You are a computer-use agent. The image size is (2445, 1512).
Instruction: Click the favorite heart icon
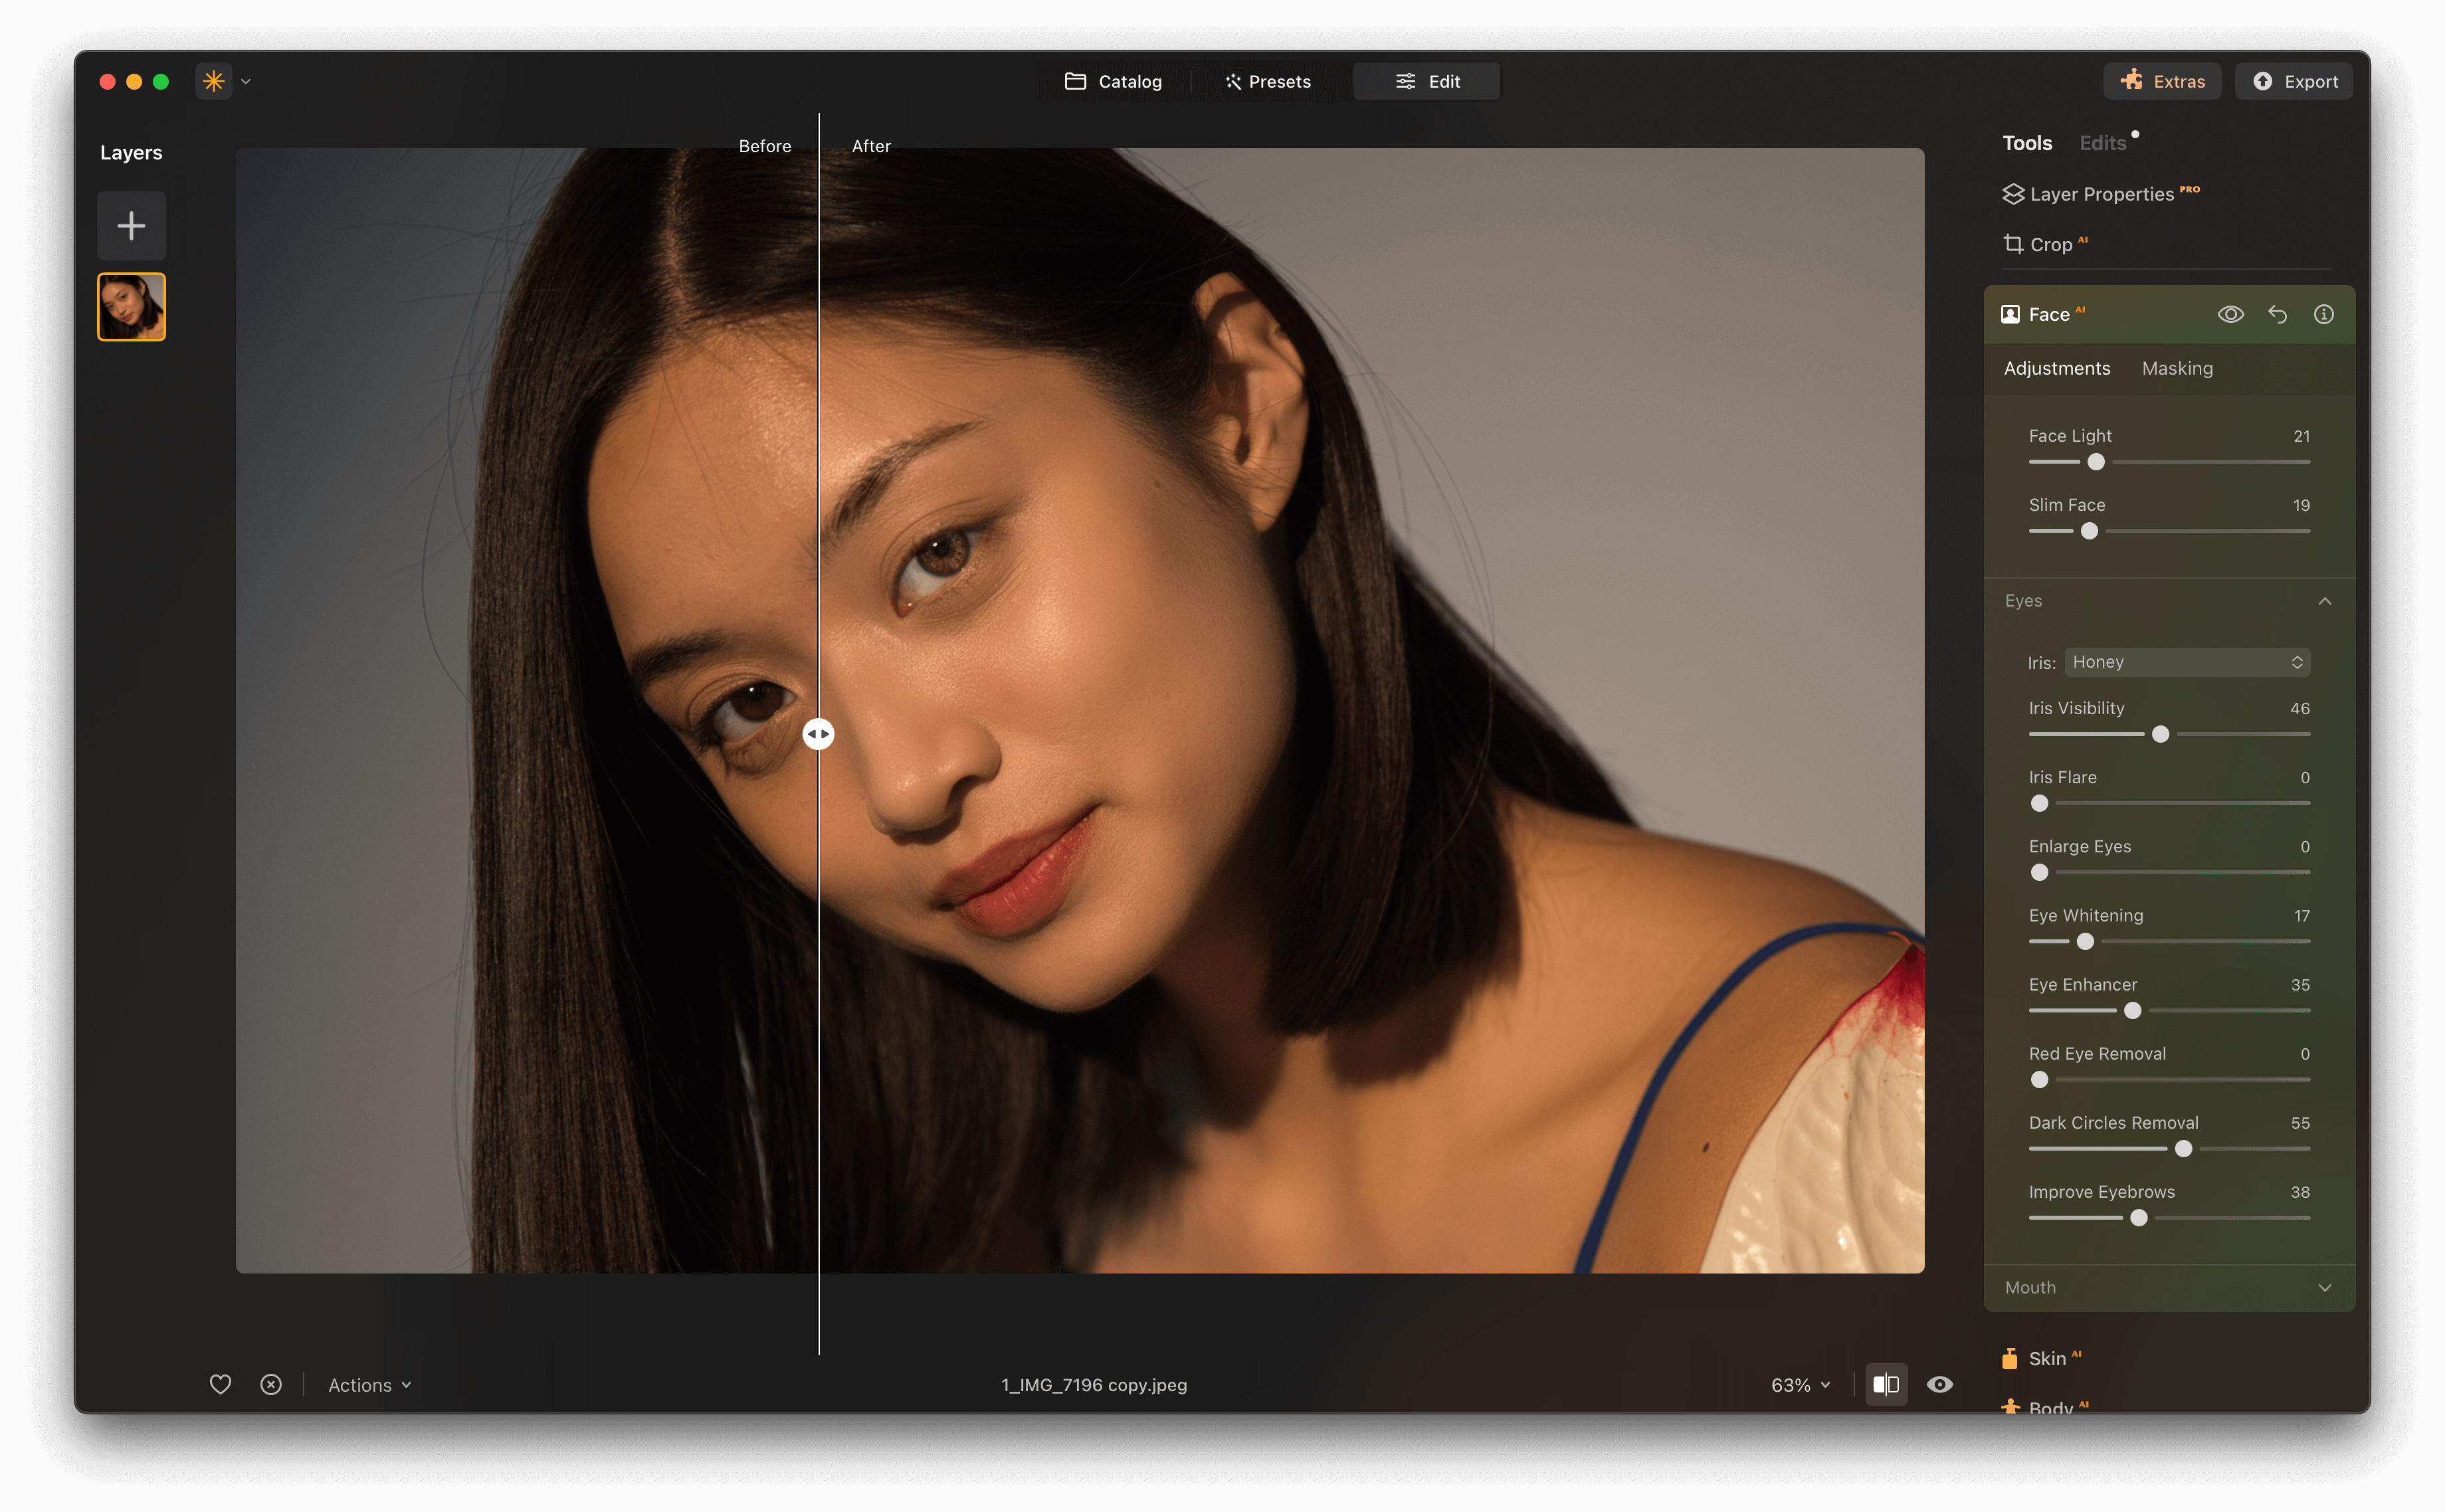pyautogui.click(x=220, y=1384)
